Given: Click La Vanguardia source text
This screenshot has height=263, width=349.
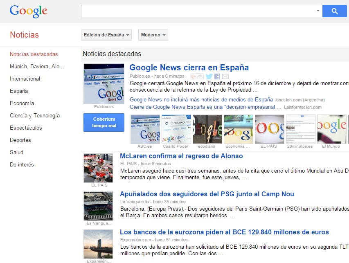Looking at the screenshot, I should coord(135,202).
